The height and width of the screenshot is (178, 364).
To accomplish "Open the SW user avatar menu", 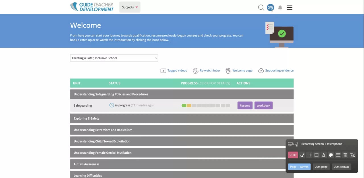I will point(270,8).
